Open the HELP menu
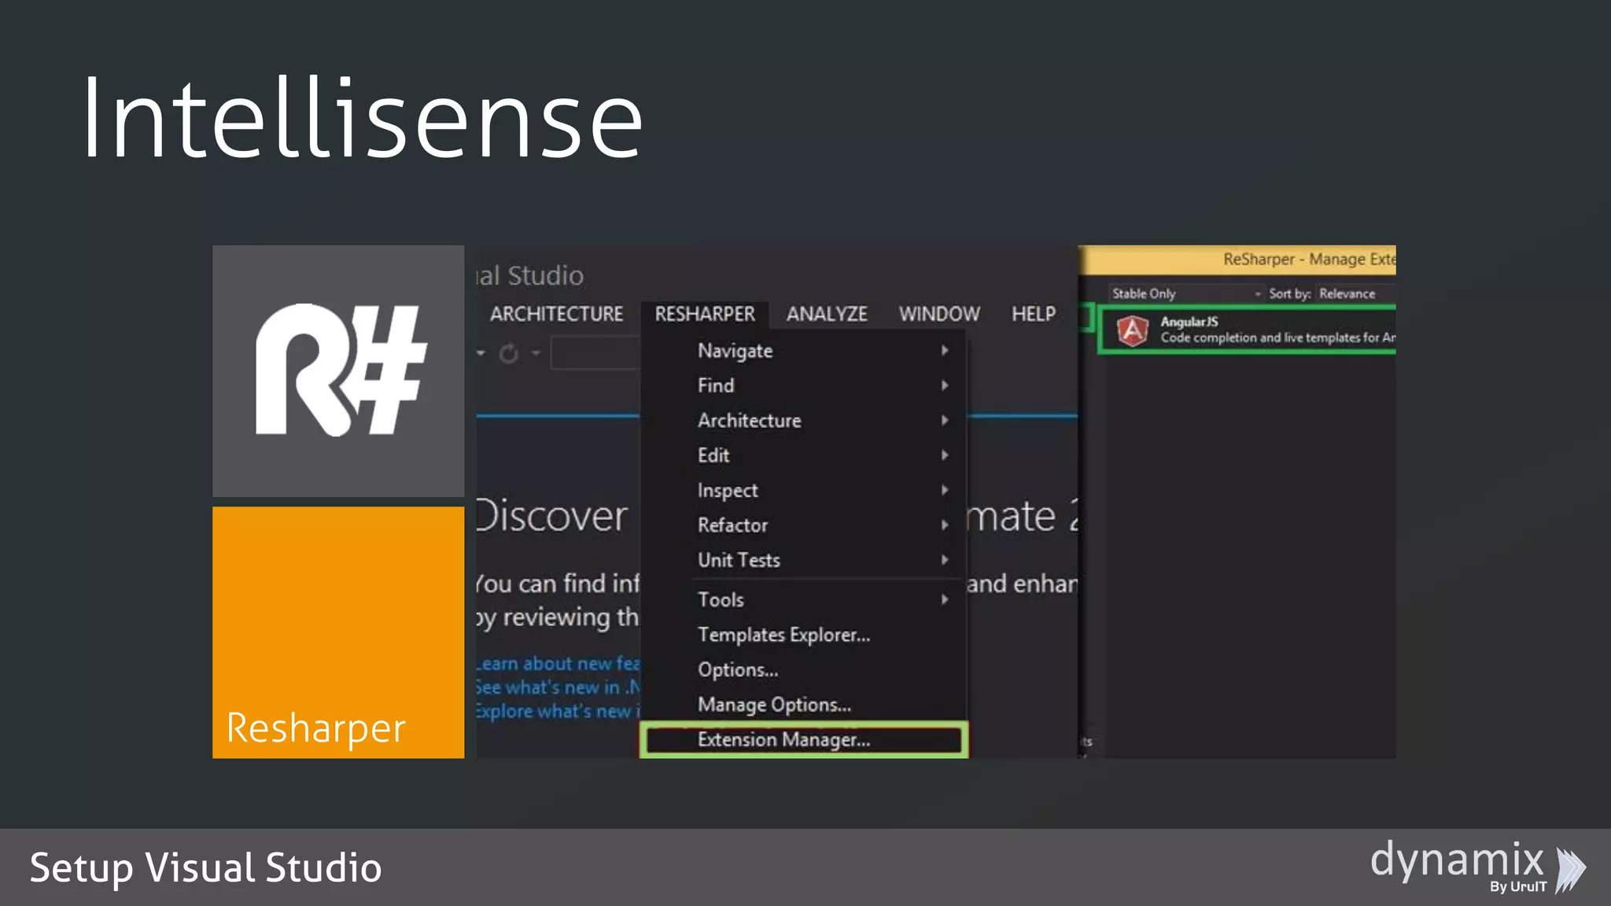The height and width of the screenshot is (906, 1611). point(1034,314)
